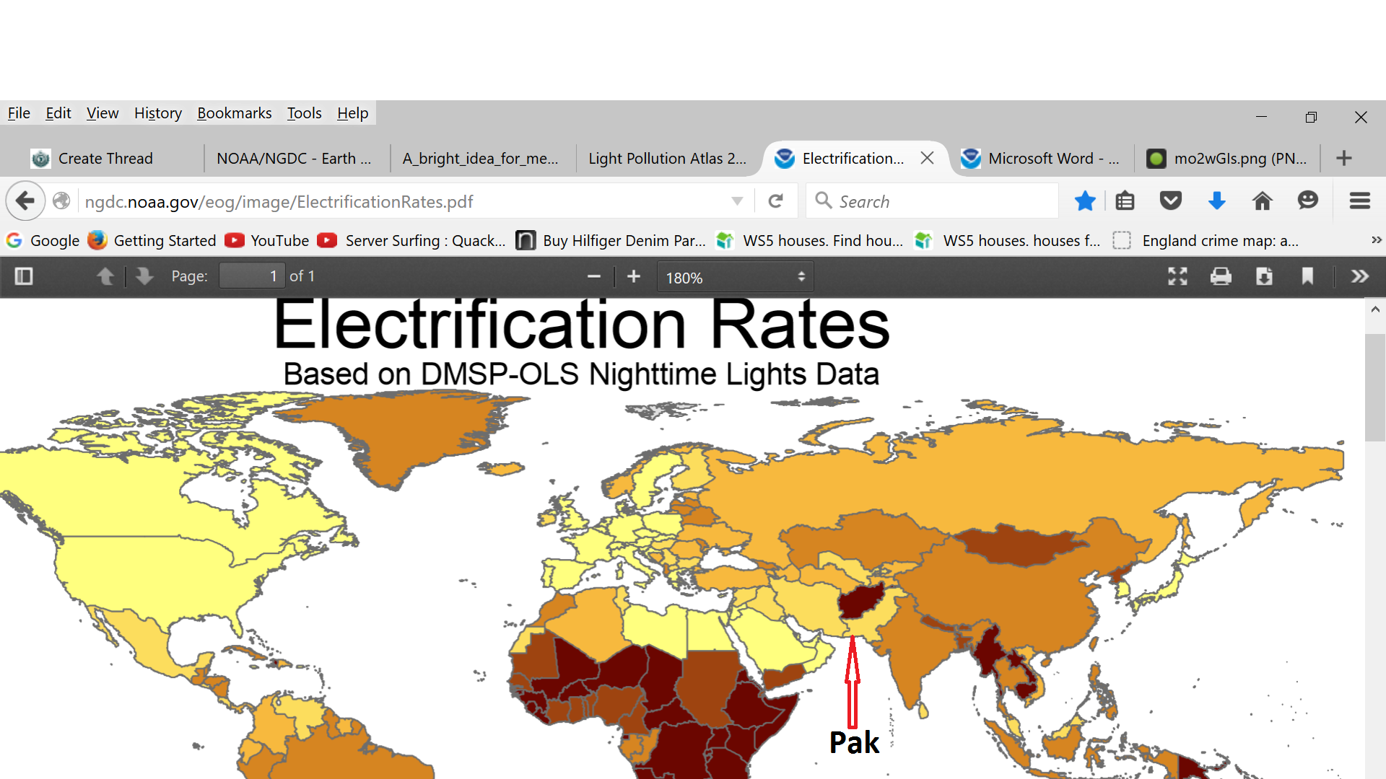The image size is (1386, 779).
Task: Reload the current PDF page
Action: (776, 201)
